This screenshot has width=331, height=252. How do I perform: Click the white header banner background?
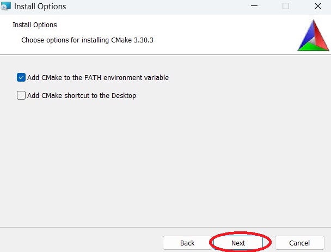click(x=218, y=33)
